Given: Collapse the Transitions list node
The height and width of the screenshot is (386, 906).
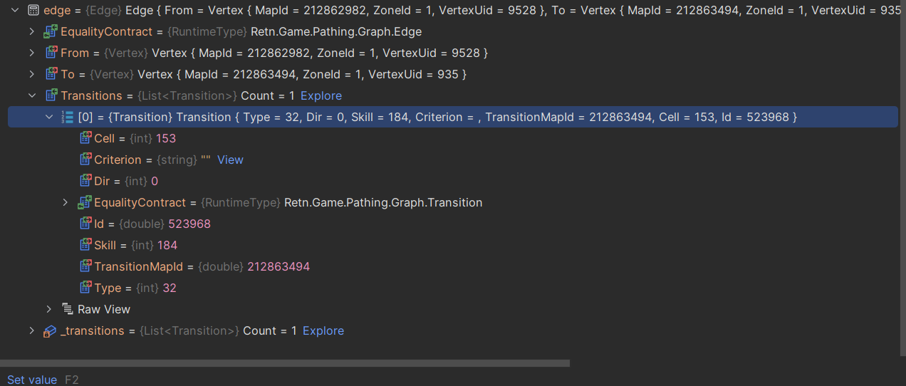Looking at the screenshot, I should point(31,95).
